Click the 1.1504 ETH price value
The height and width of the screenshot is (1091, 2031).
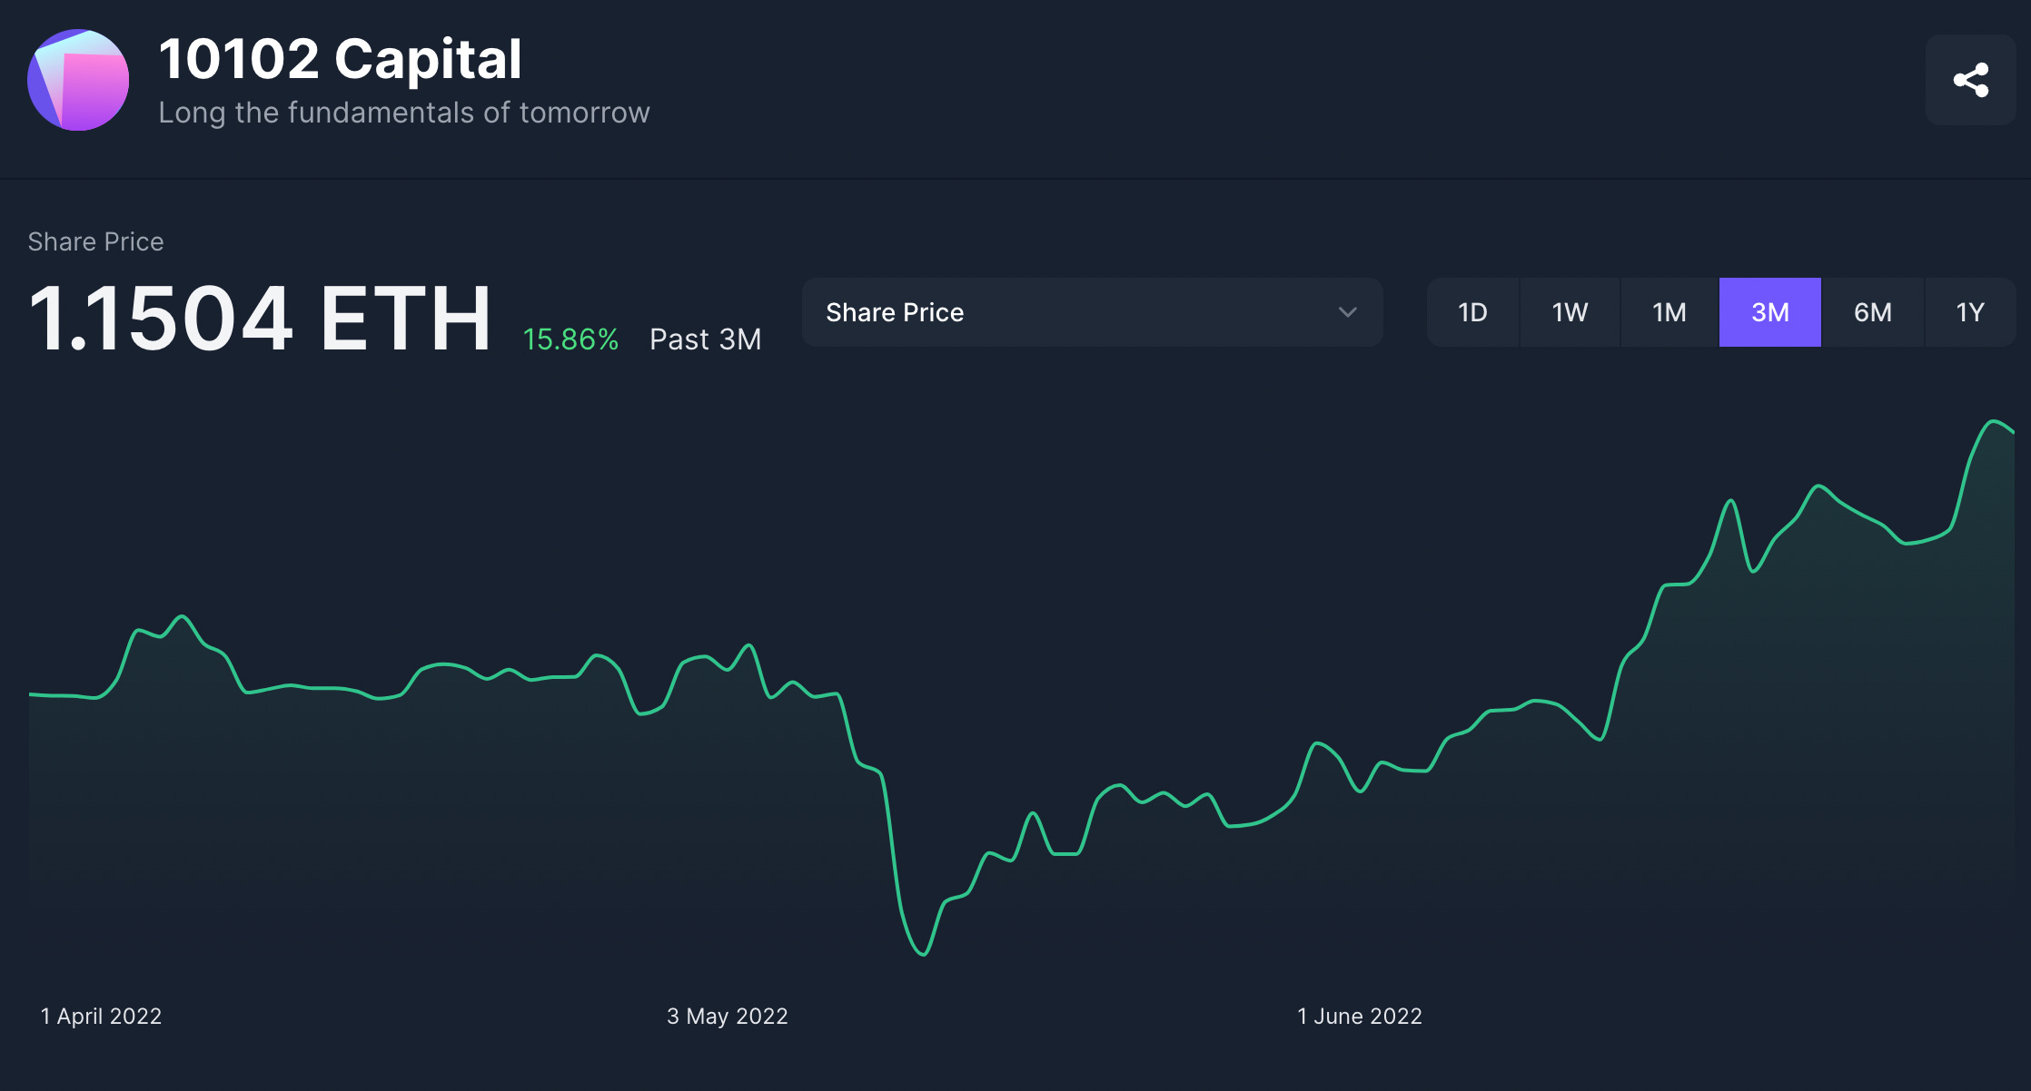(260, 319)
